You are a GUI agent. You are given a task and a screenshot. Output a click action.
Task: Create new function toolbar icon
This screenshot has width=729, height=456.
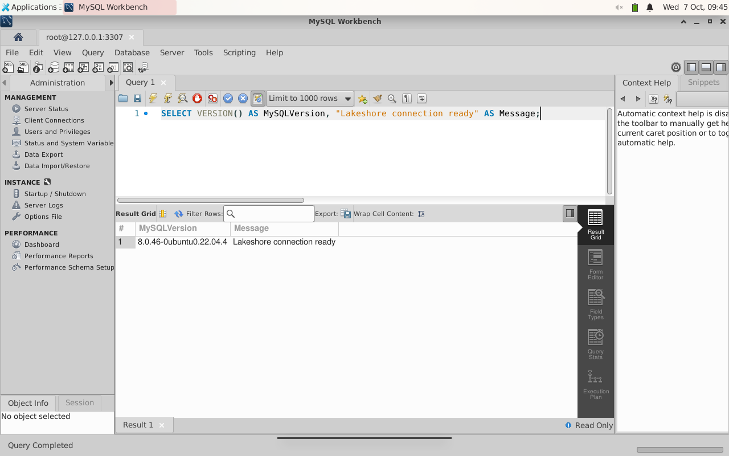[x=113, y=67]
